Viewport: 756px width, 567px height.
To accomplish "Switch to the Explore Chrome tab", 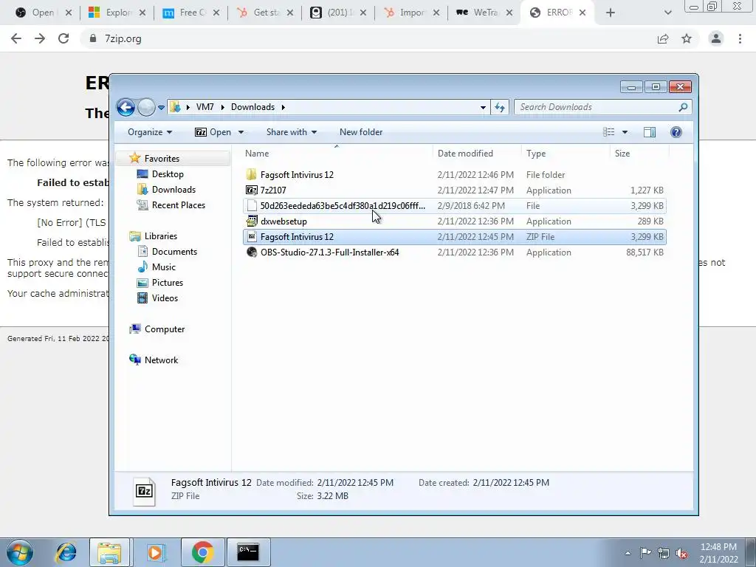I will click(x=117, y=13).
